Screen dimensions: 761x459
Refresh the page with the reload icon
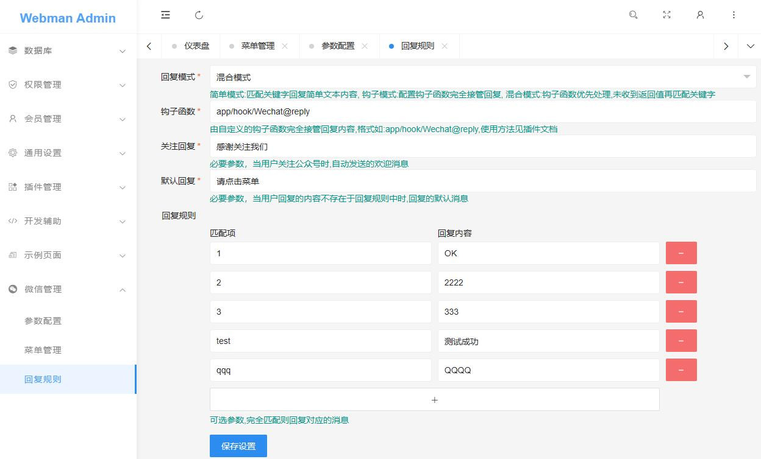point(199,15)
